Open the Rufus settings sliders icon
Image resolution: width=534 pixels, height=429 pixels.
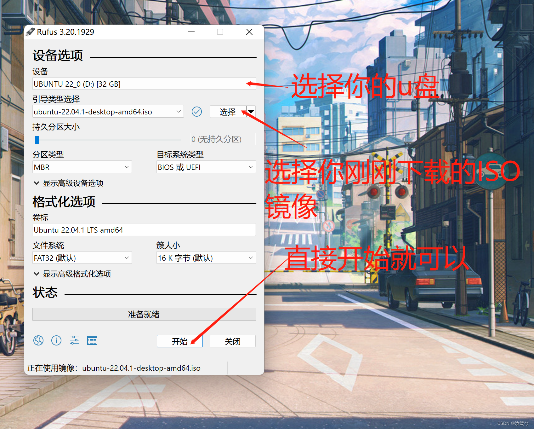point(74,340)
